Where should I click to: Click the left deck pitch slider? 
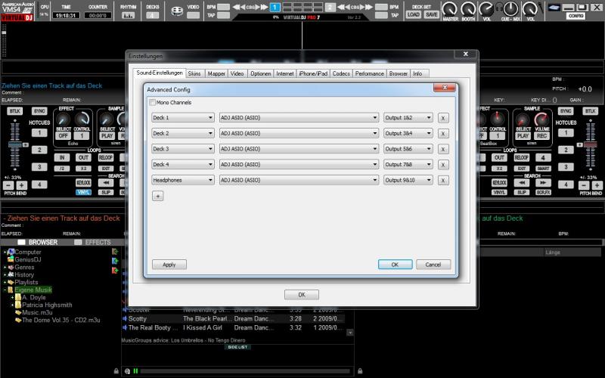pos(14,145)
